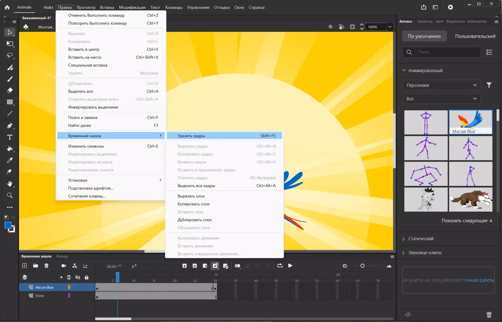Click Показать следующее button
502x322 pixels.
[x=467, y=221]
